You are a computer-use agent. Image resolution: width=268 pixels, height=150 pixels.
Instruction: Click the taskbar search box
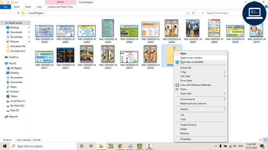(43, 146)
